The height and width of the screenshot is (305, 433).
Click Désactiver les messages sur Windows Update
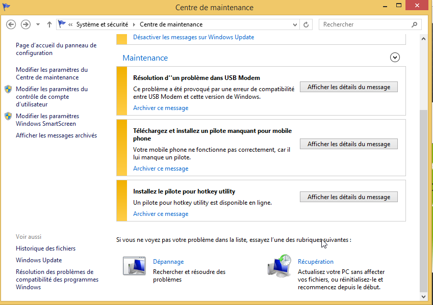[x=194, y=37]
